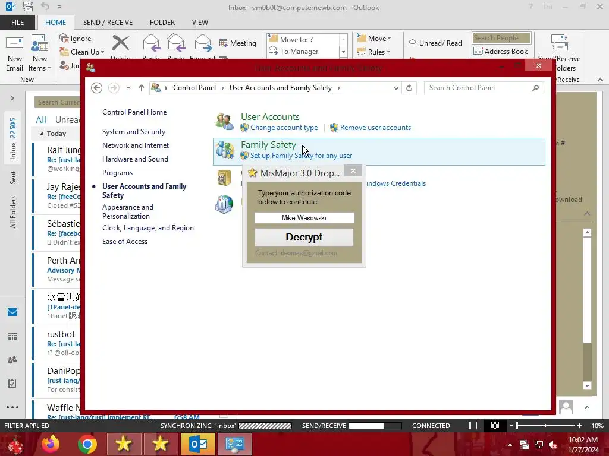Open more navigation options ellipsis
The image size is (609, 456).
point(12,407)
